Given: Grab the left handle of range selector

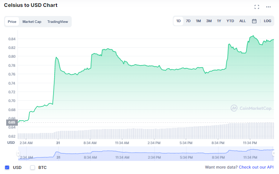Looking at the screenshot, I should (x=18, y=153).
